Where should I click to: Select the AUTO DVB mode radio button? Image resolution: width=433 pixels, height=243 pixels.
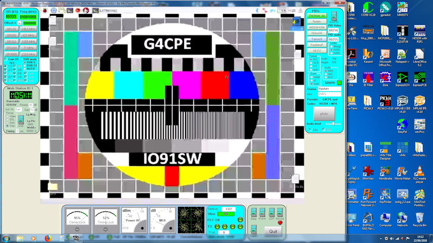point(25,69)
